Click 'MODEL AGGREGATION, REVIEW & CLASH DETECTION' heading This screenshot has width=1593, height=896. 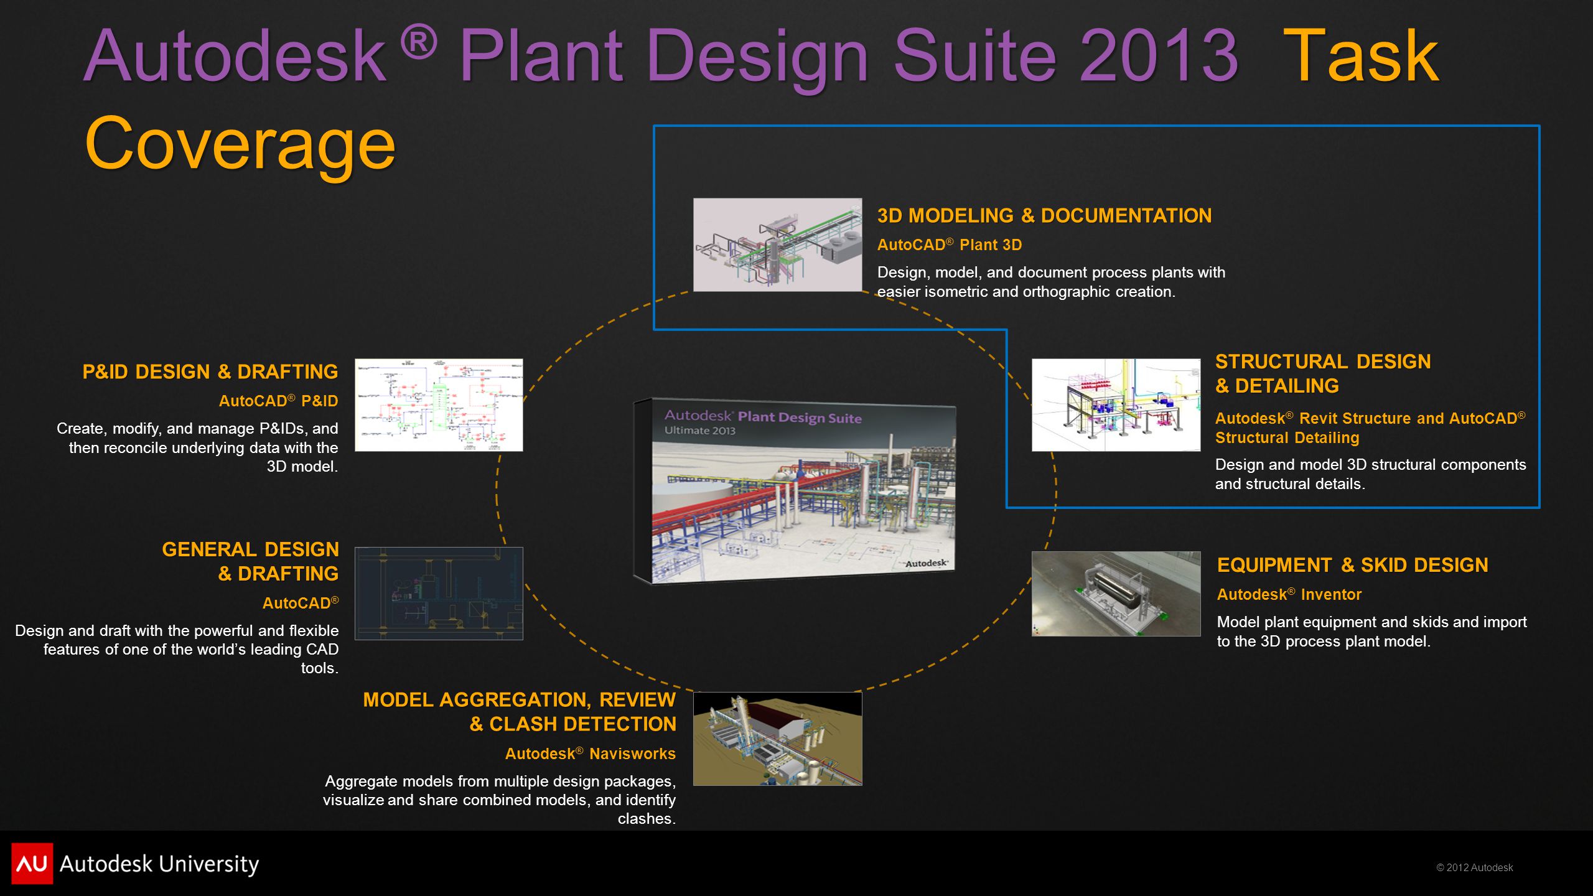519,712
